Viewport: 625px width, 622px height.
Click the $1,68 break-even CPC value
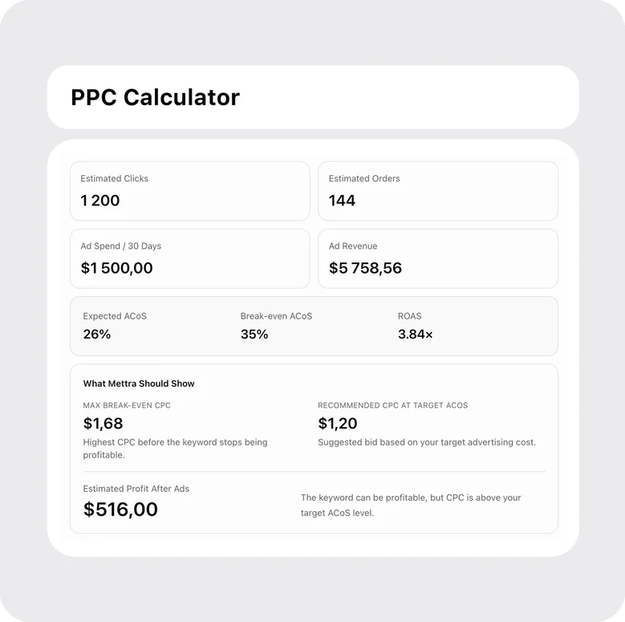(103, 424)
